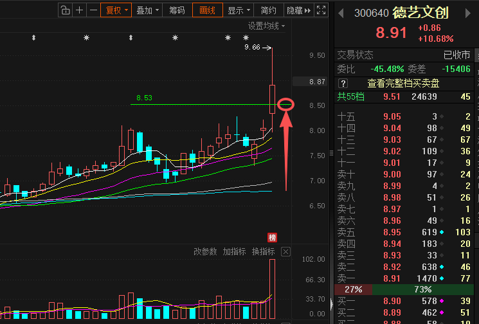Click the 筹码 toolbar button
This screenshot has width=479, height=324.
coord(177,10)
